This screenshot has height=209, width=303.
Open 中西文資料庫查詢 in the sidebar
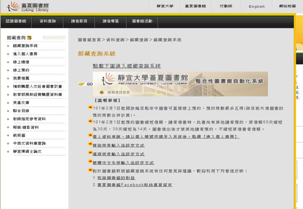29,143
